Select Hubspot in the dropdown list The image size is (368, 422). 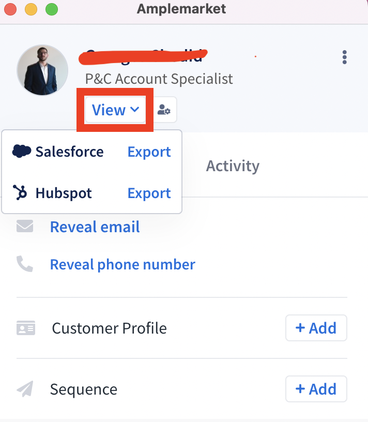pyautogui.click(x=64, y=193)
